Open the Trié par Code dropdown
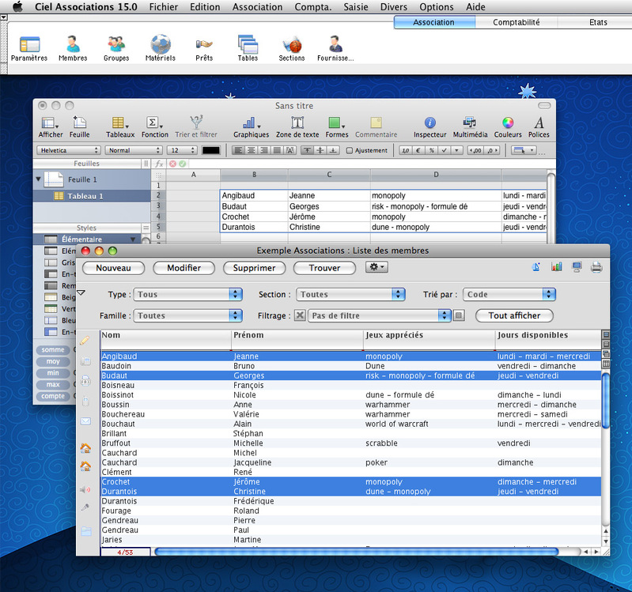The image size is (632, 592). (509, 294)
